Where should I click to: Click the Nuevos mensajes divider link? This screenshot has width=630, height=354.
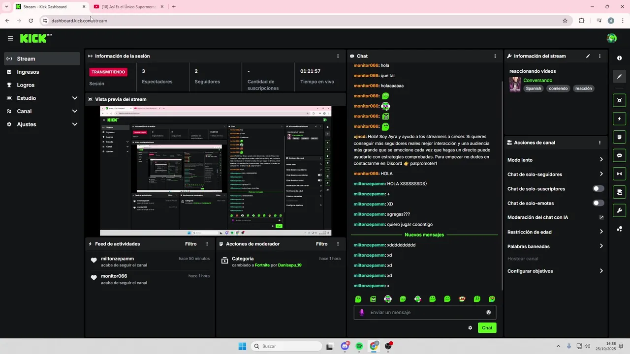(424, 235)
